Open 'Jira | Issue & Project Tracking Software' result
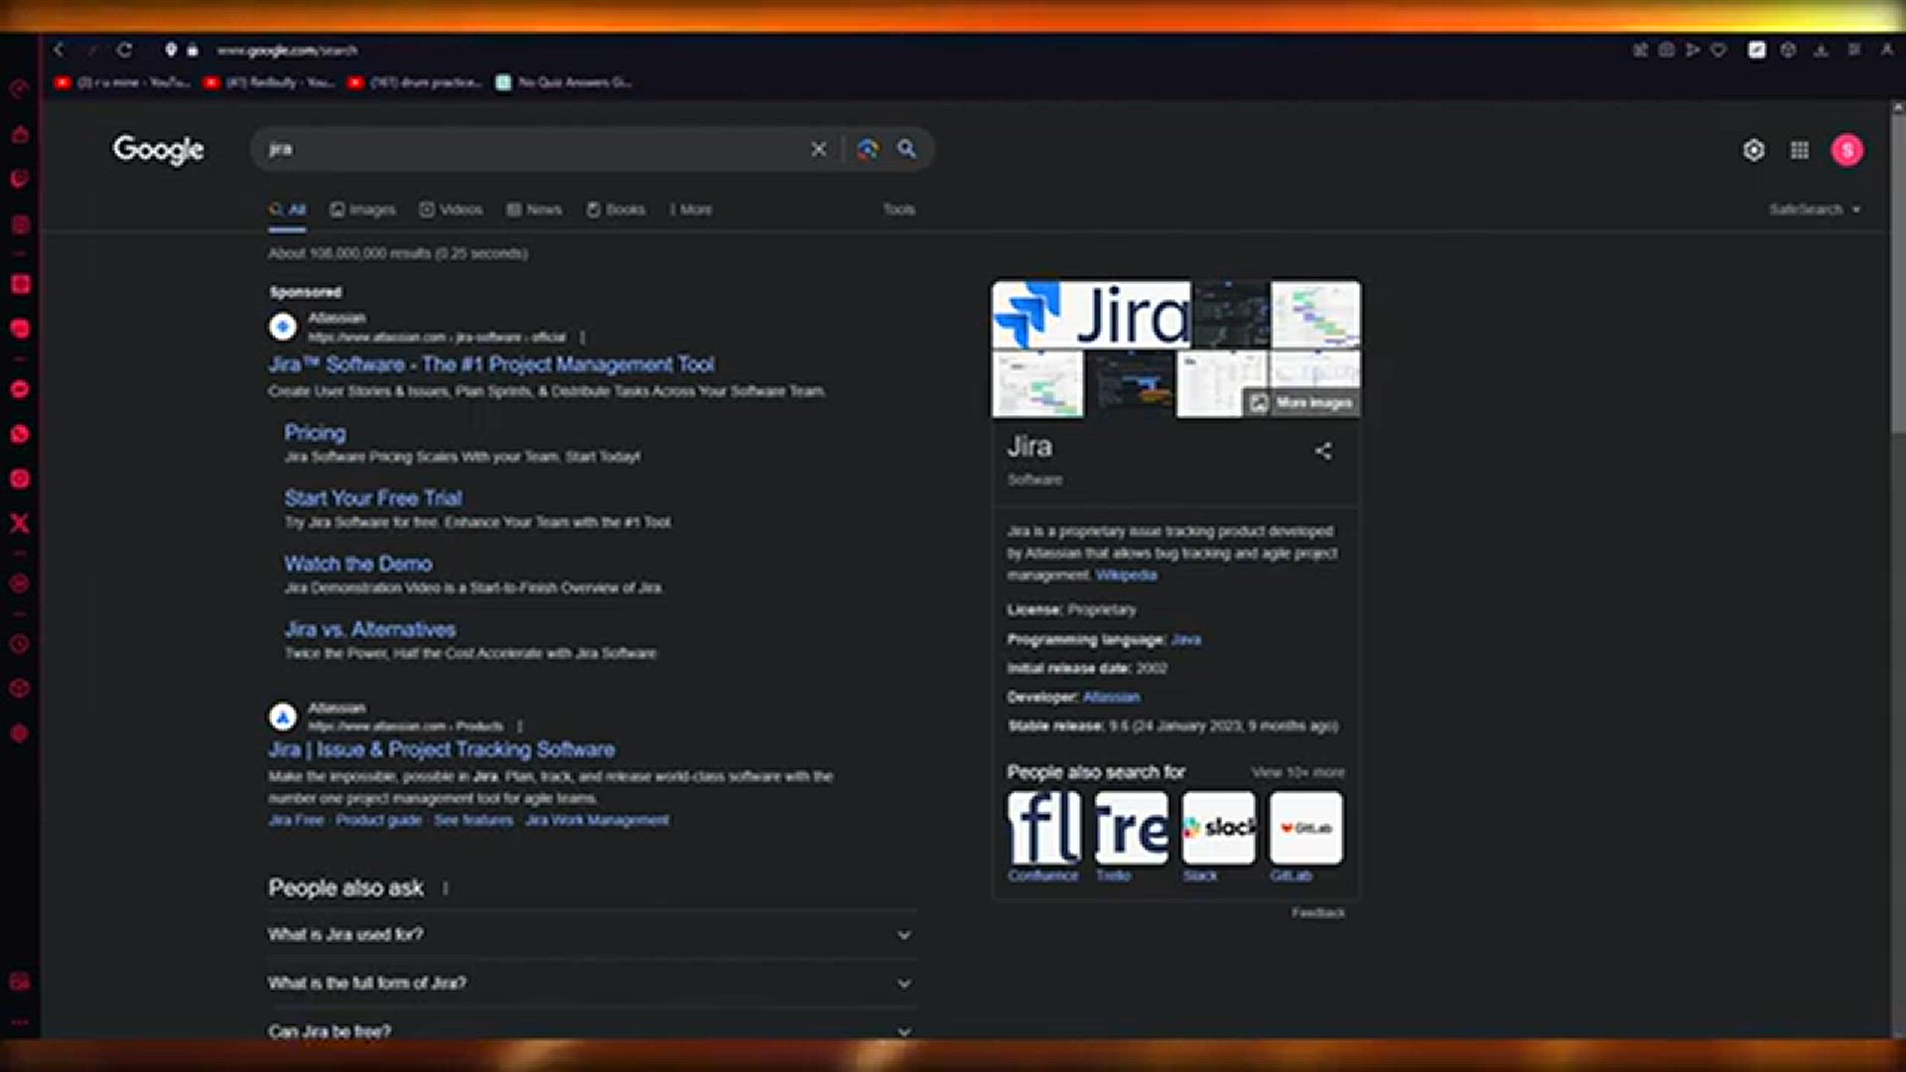1906x1072 pixels. pyautogui.click(x=442, y=749)
